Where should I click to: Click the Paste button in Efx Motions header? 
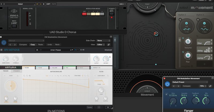(x=41, y=45)
